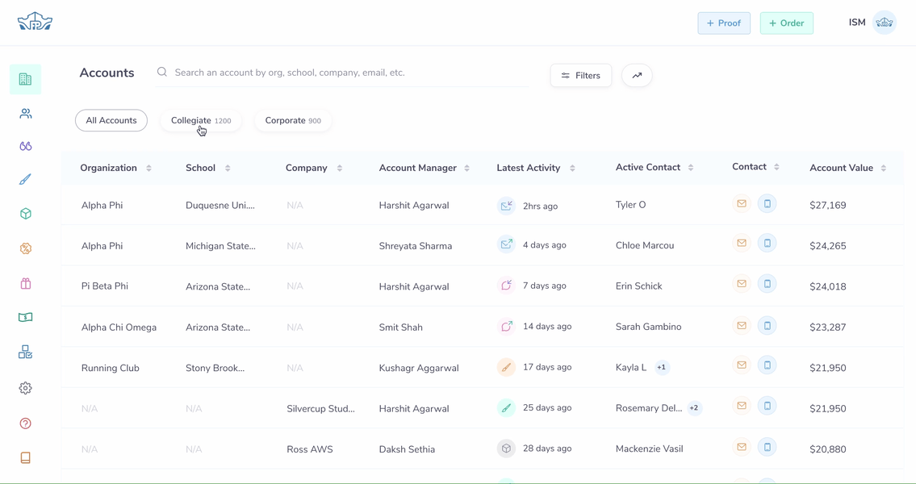Click phone icon for Chloe Marcou
916x484 pixels.
(x=768, y=244)
